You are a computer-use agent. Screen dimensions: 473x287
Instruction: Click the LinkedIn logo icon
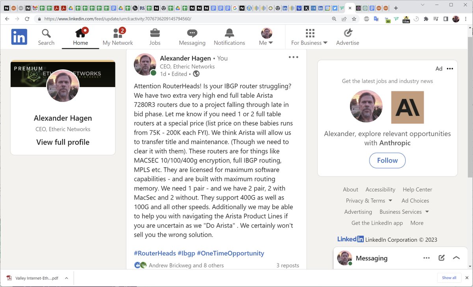(19, 37)
